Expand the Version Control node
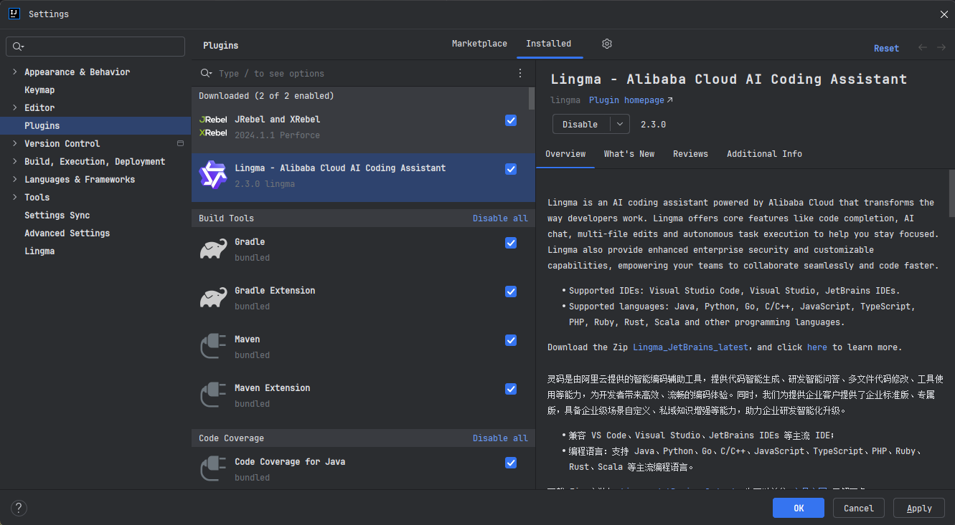This screenshot has width=955, height=525. (14, 143)
